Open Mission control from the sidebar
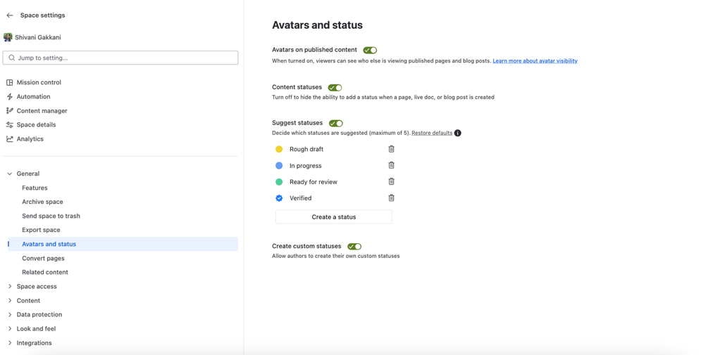The height and width of the screenshot is (355, 703). point(39,82)
